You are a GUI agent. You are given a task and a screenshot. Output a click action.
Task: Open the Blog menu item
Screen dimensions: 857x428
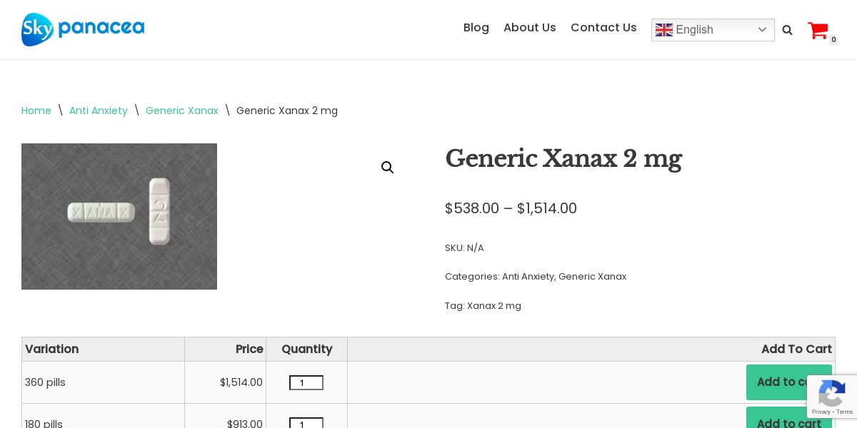point(476,28)
